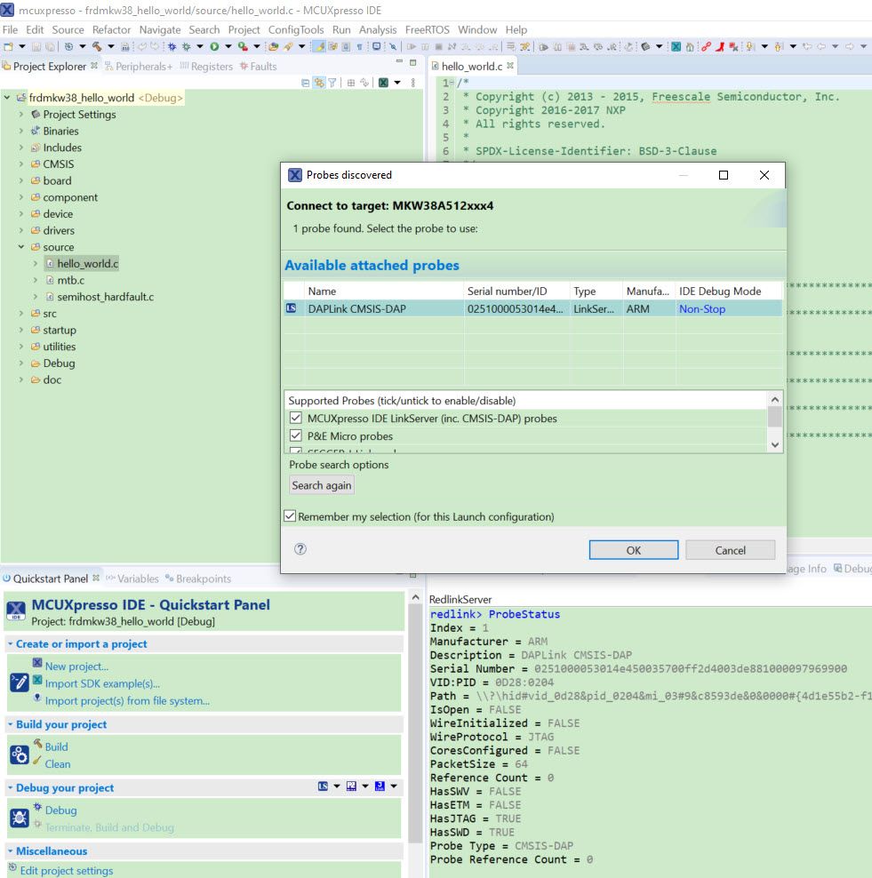Image resolution: width=872 pixels, height=878 pixels.
Task: Click the pencil icon in Create or import section
Action: 19,682
